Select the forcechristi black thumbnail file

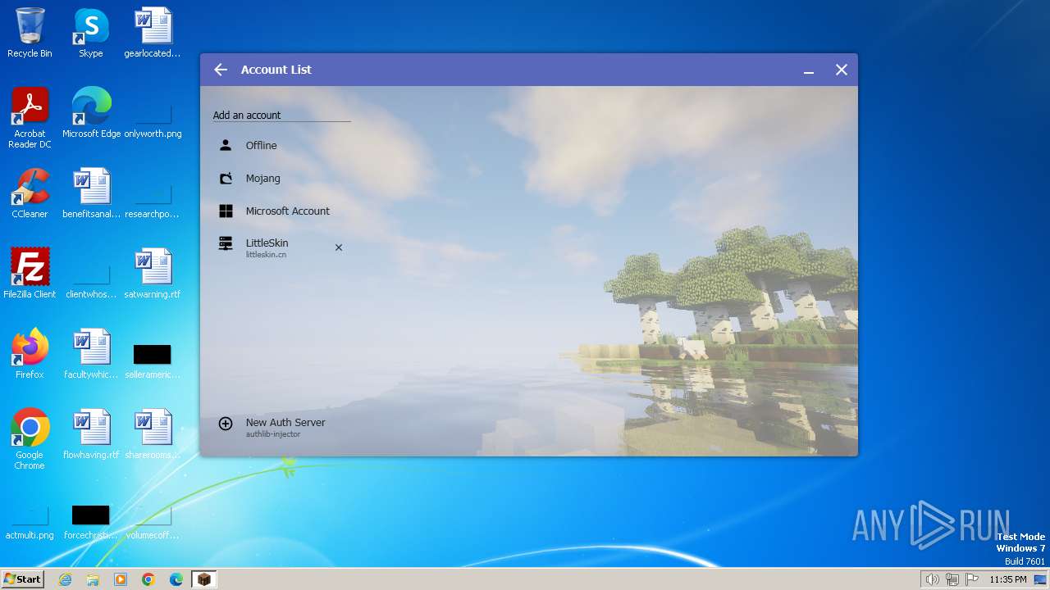[91, 522]
